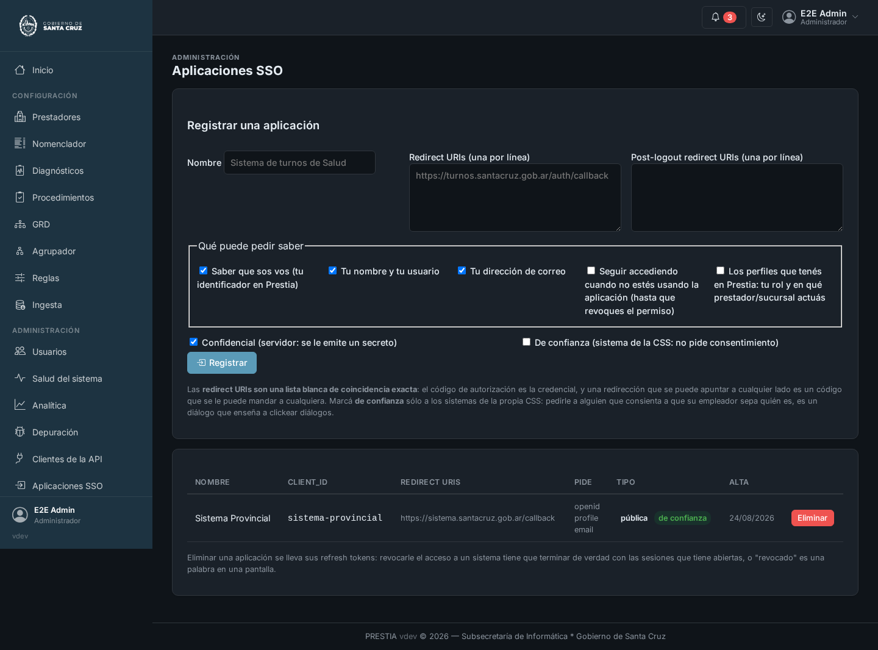Click the Gobierno de Santa Cruz logo
Image resolution: width=878 pixels, height=650 pixels.
coord(51,26)
